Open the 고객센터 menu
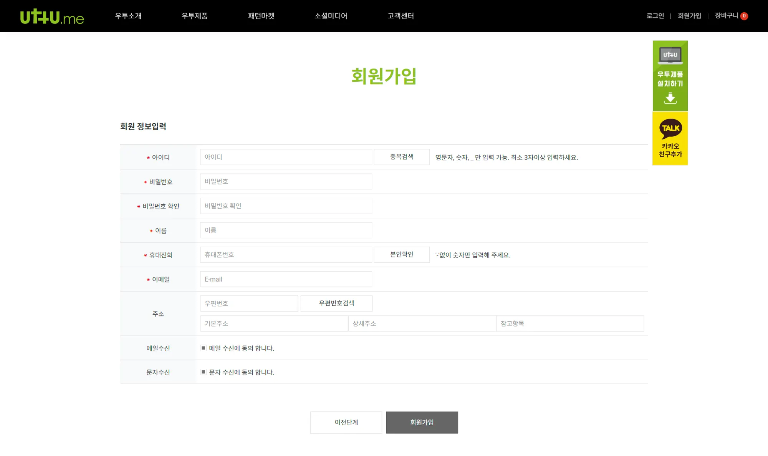 point(401,16)
